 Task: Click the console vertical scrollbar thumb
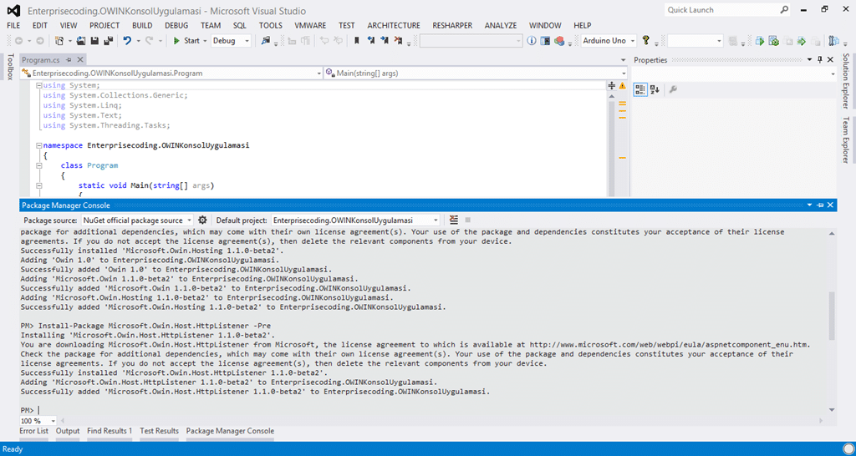(x=832, y=315)
